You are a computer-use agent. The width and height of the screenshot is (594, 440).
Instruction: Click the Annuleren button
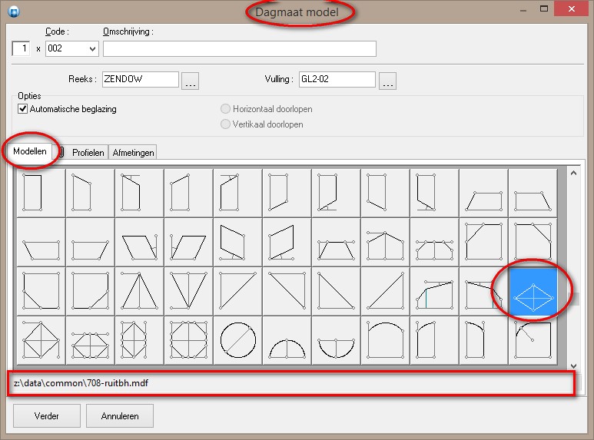[x=120, y=416]
